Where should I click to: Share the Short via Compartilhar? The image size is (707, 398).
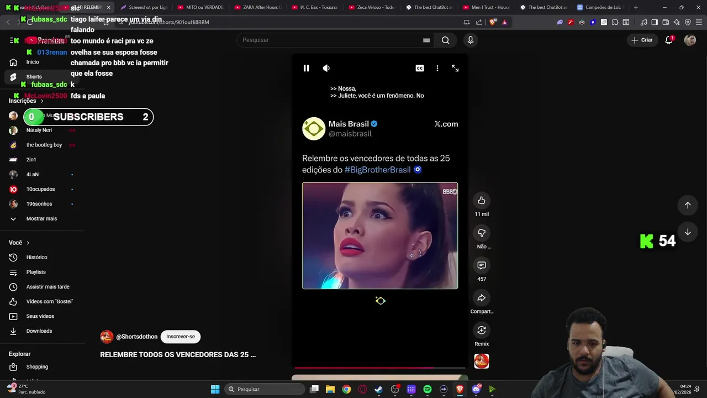[x=482, y=298]
